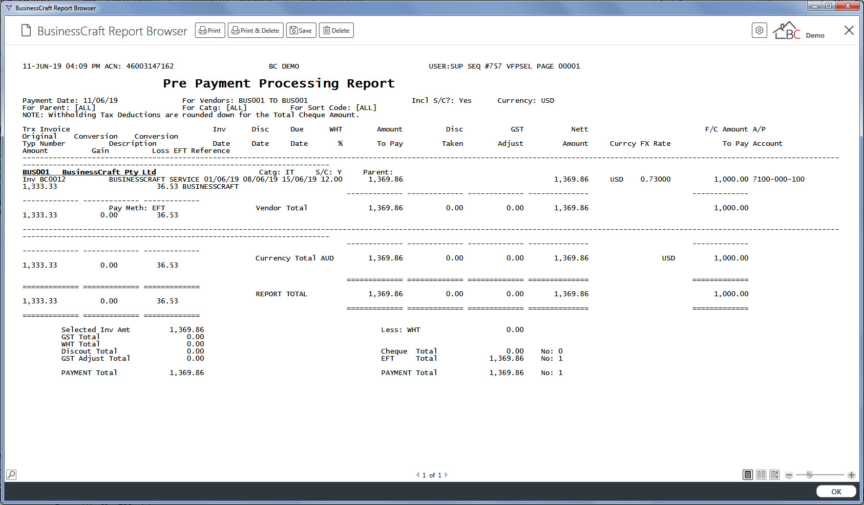
Task: Click the 'BC DEMO' company header
Action: [x=284, y=66]
